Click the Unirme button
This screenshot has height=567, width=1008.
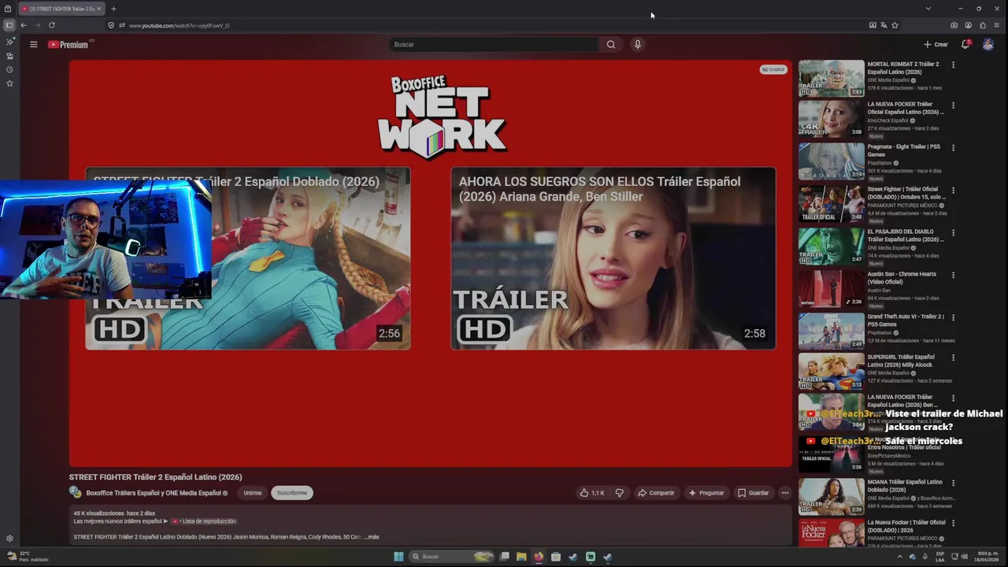click(252, 493)
